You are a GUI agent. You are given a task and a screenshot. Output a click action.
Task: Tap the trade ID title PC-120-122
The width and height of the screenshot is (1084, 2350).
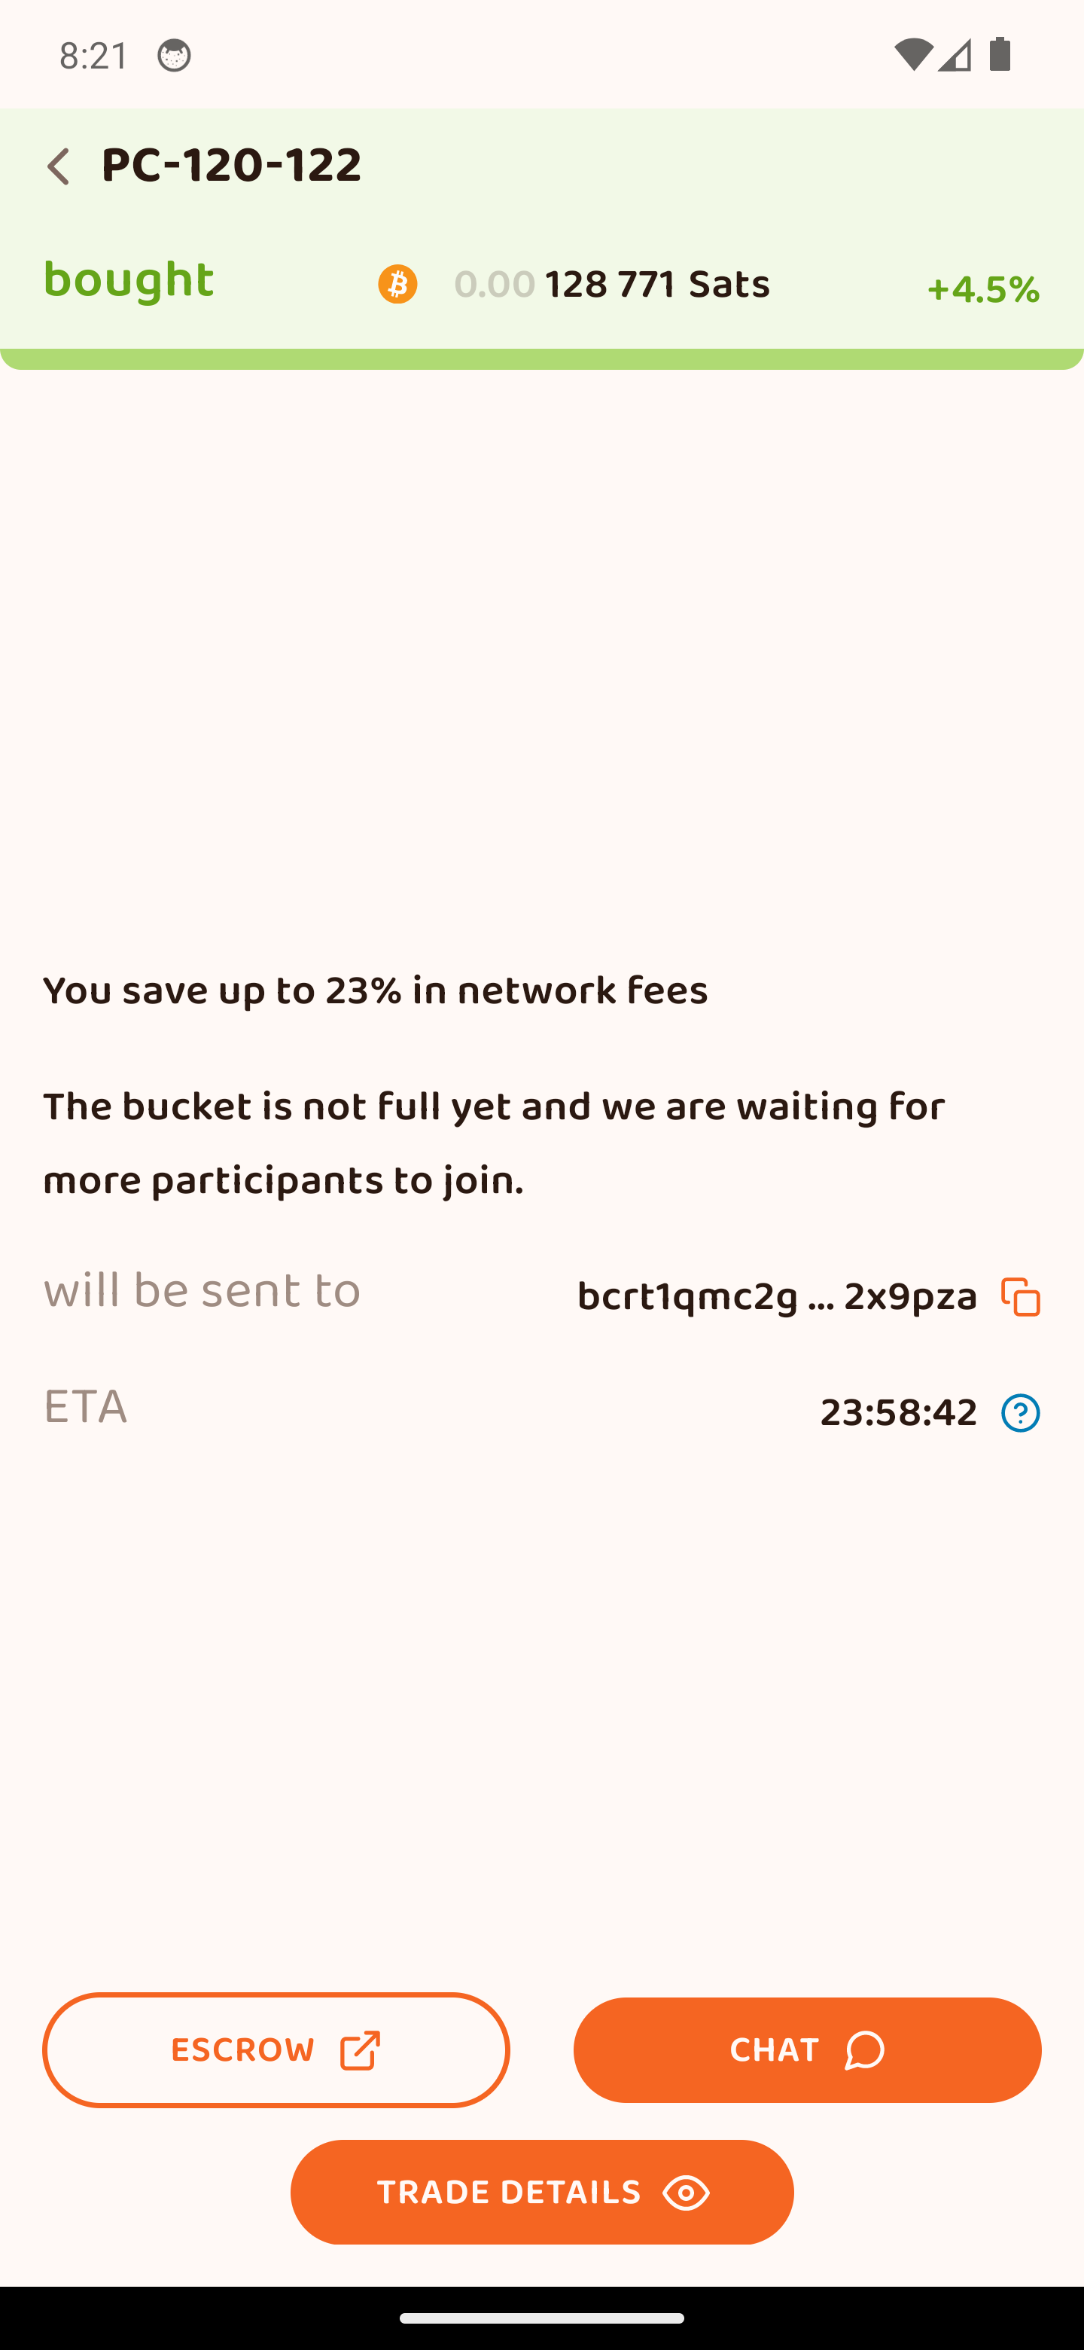[x=232, y=166]
